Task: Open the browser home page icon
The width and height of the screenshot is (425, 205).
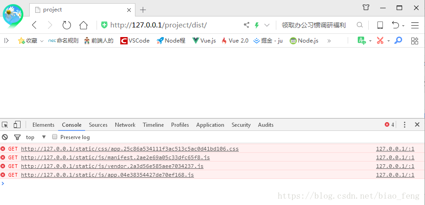Action: (83, 25)
